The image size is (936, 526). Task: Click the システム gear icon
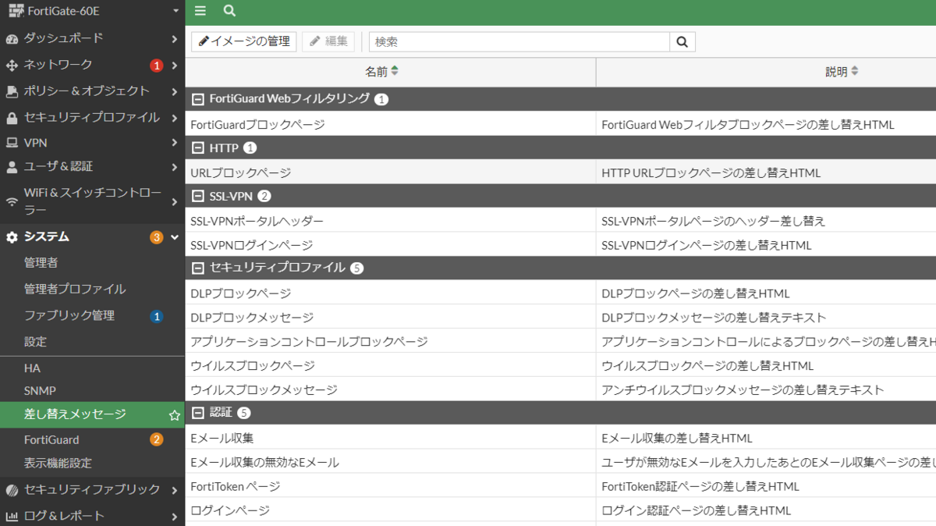point(12,237)
